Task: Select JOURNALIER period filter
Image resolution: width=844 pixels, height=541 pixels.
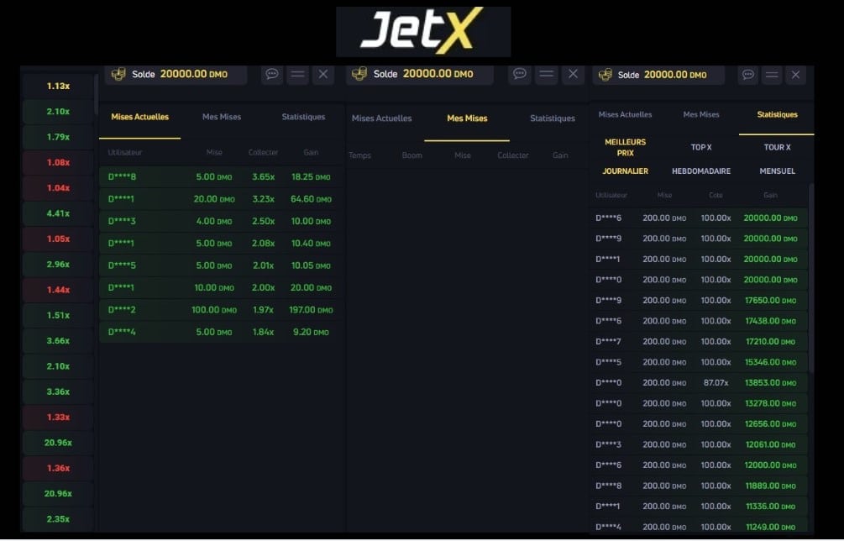Action: pyautogui.click(x=625, y=171)
